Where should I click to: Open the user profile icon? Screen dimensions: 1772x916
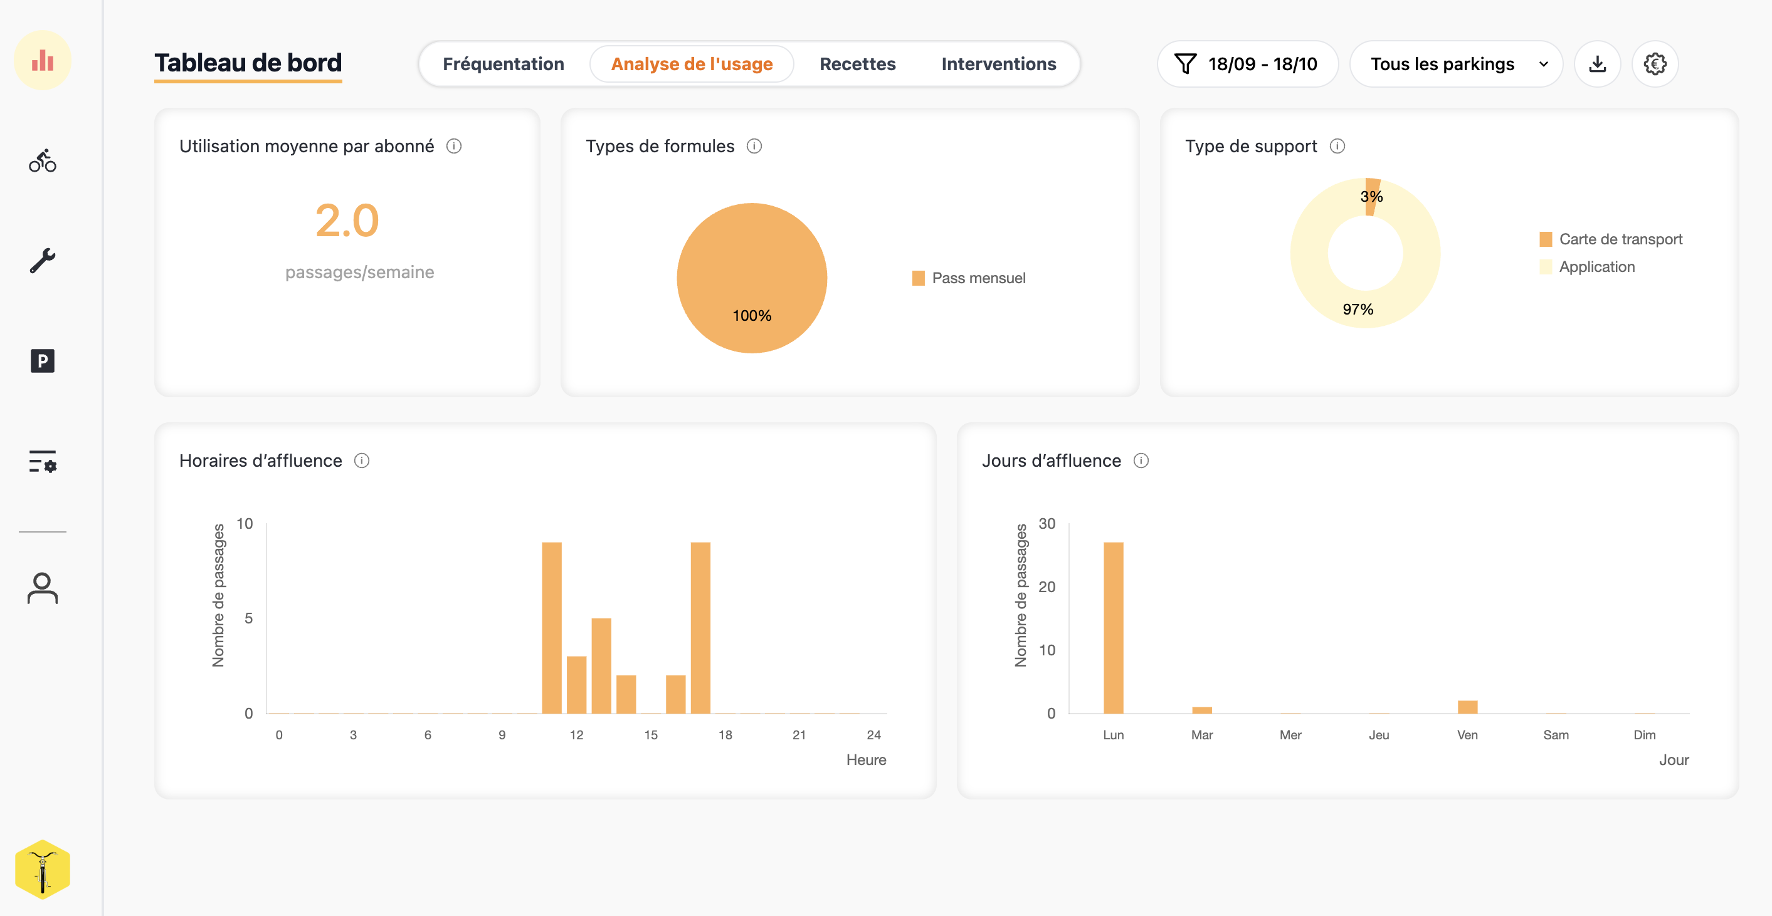click(43, 588)
